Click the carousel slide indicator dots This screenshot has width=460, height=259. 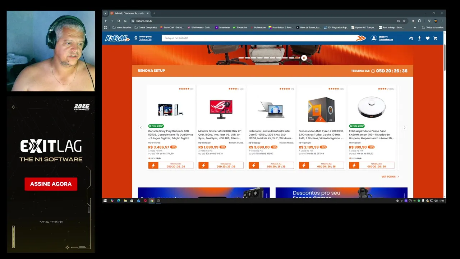(269, 58)
